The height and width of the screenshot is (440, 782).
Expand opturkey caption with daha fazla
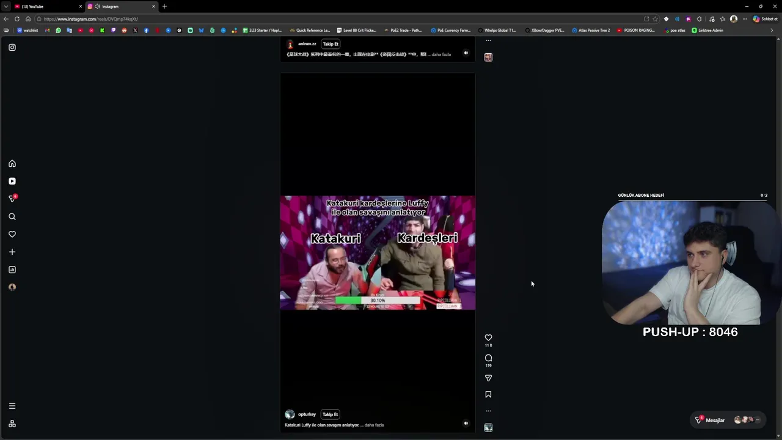(374, 425)
